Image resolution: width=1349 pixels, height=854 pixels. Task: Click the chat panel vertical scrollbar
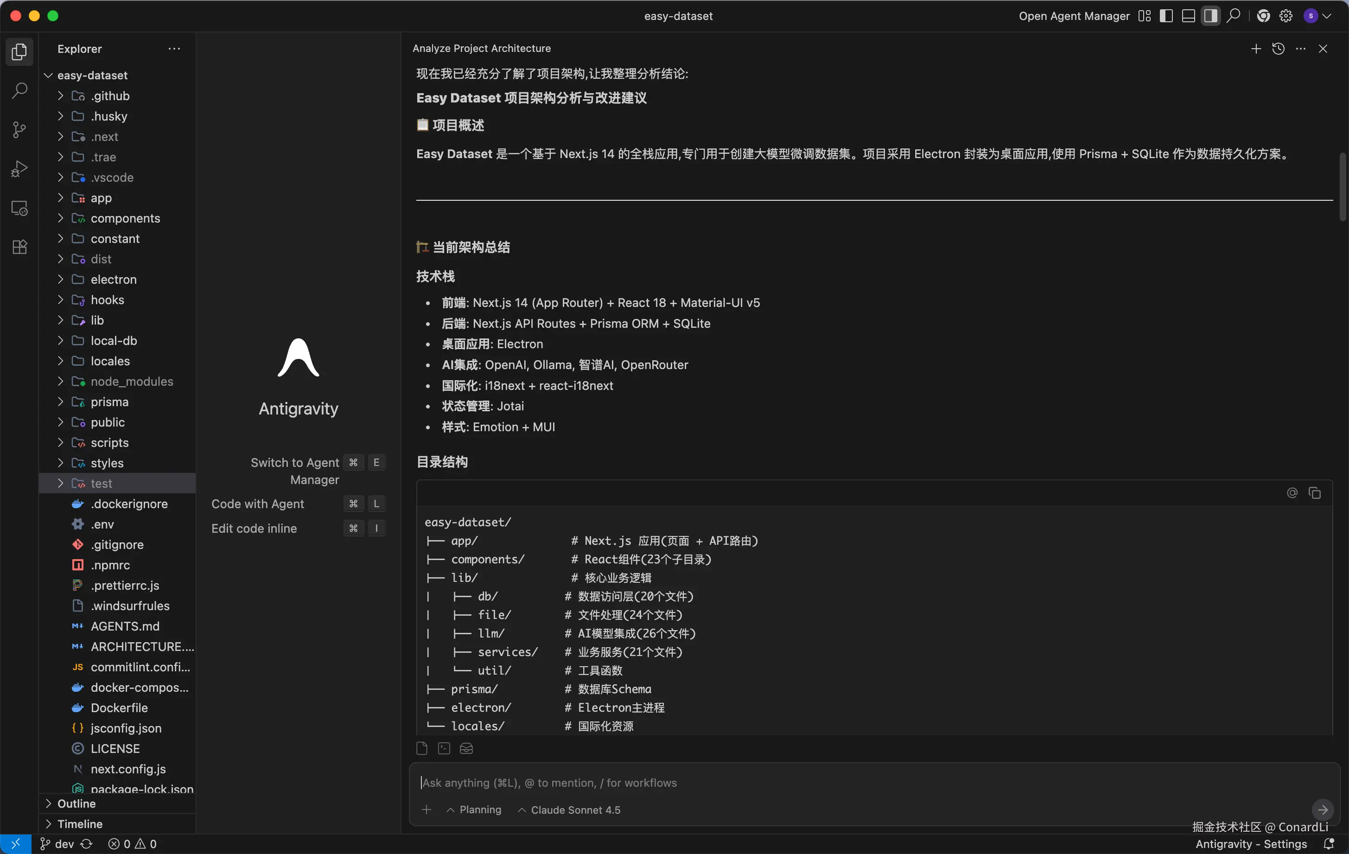coord(1342,187)
